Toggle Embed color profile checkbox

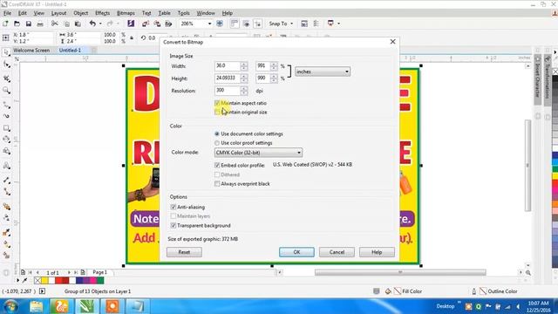pyautogui.click(x=217, y=165)
